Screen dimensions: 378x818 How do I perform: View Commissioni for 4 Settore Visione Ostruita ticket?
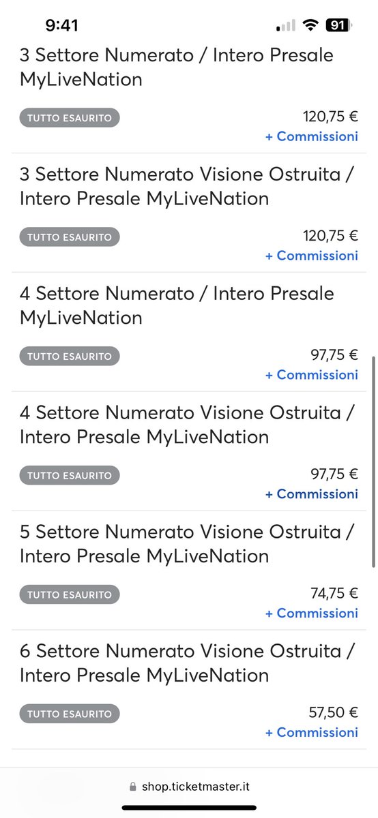pos(311,494)
